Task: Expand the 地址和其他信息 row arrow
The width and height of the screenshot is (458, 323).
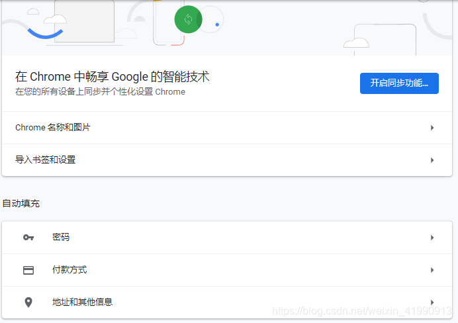Action: tap(432, 302)
